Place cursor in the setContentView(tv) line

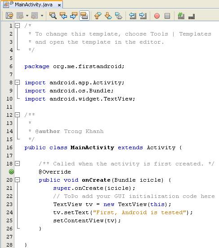coord(87,220)
